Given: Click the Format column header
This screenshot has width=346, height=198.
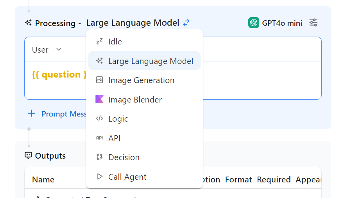Looking at the screenshot, I should pyautogui.click(x=238, y=180).
